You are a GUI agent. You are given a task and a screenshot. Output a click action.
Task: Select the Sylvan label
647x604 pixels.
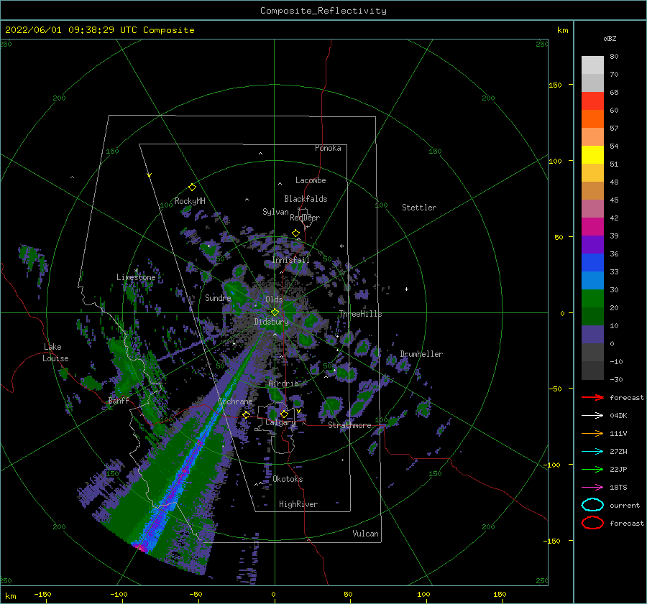coord(275,212)
